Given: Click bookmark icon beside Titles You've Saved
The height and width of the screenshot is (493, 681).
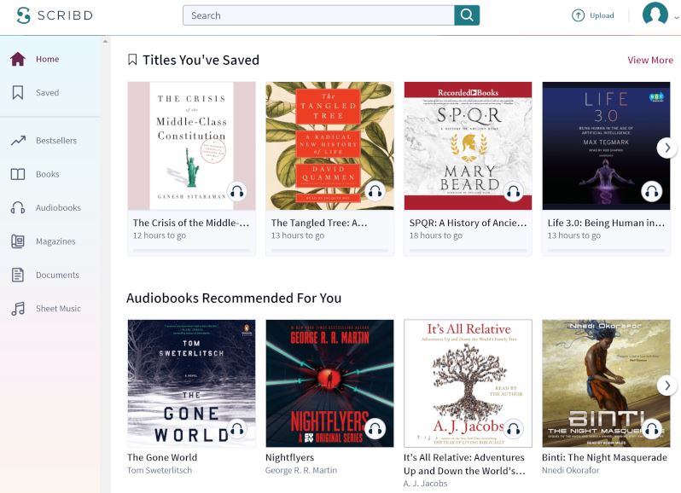Looking at the screenshot, I should click(x=132, y=60).
